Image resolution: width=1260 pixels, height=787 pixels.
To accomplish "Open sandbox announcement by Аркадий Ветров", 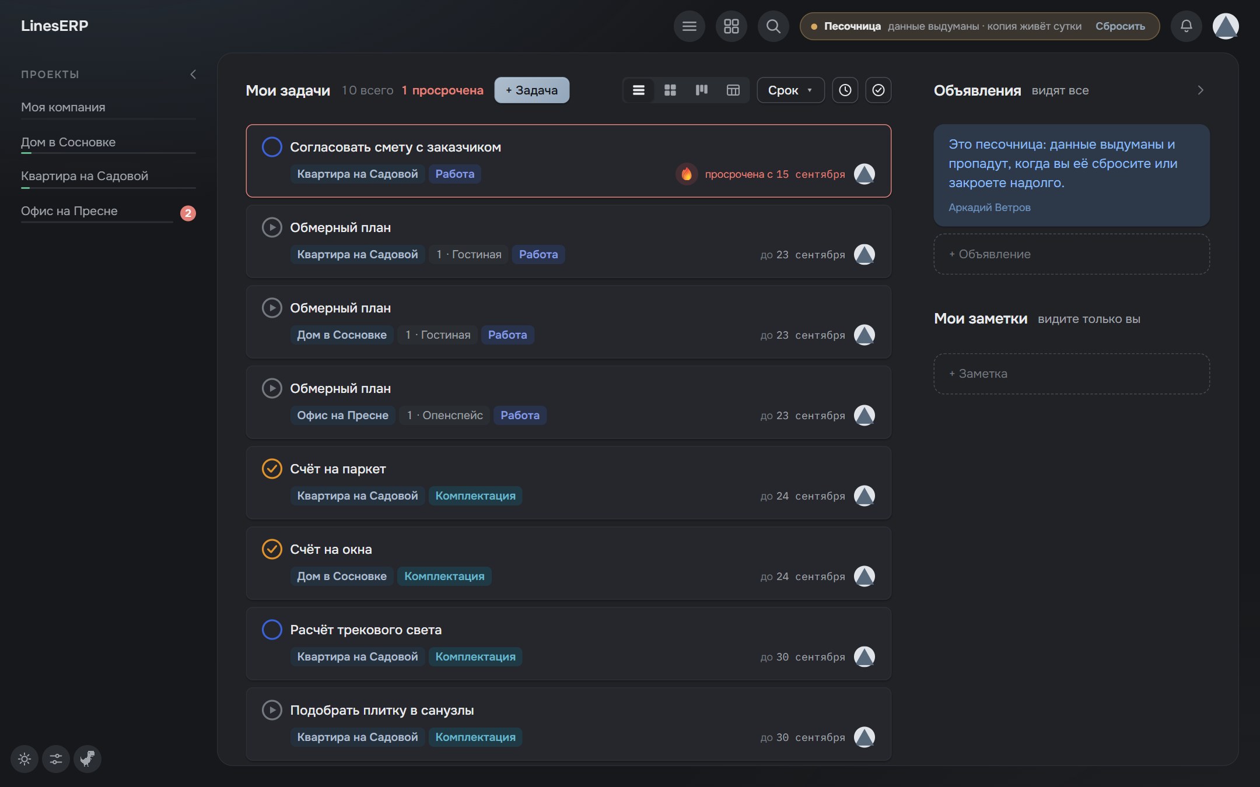I will (1072, 175).
